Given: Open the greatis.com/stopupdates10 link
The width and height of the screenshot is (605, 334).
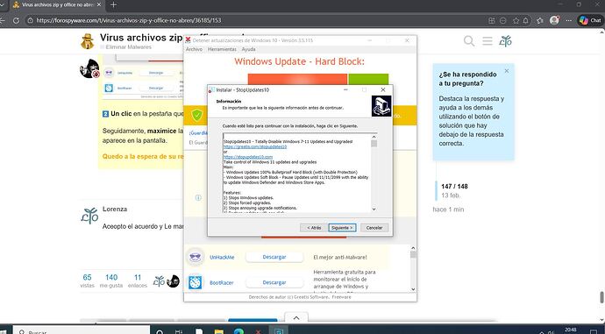Looking at the screenshot, I should click(255, 146).
